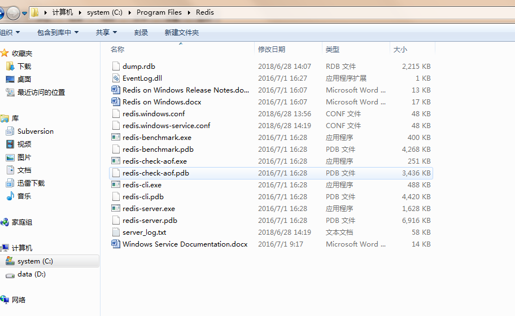Select 计算机 in the navigation pane
This screenshot has width=515, height=316.
click(22, 248)
